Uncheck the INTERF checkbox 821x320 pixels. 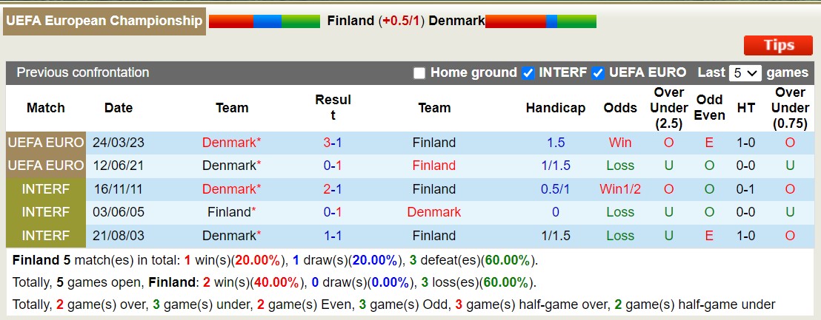[x=528, y=73]
